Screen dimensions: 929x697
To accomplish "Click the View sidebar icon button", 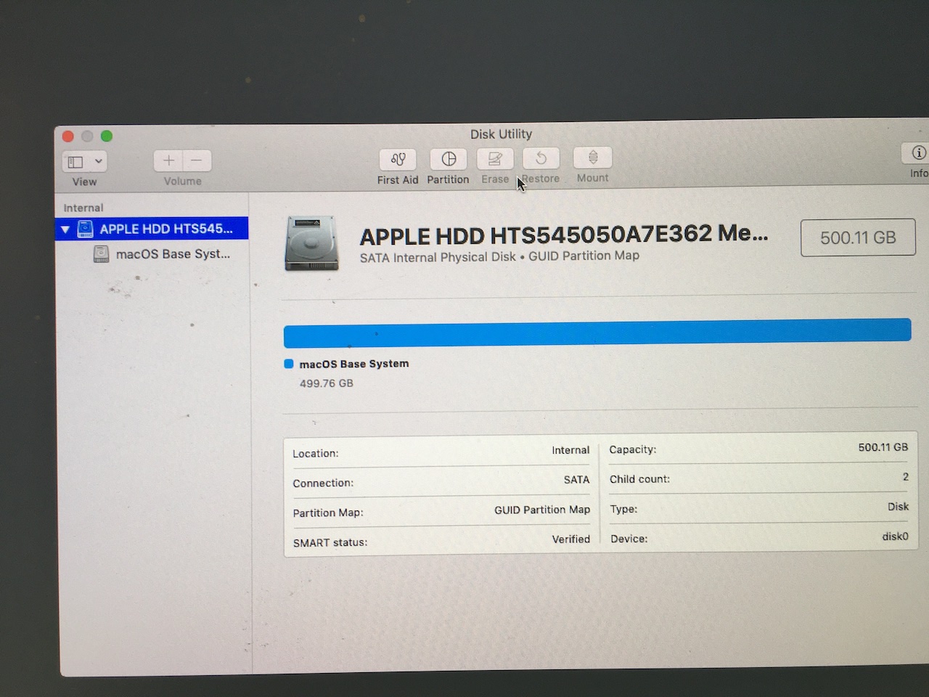I will coord(75,160).
